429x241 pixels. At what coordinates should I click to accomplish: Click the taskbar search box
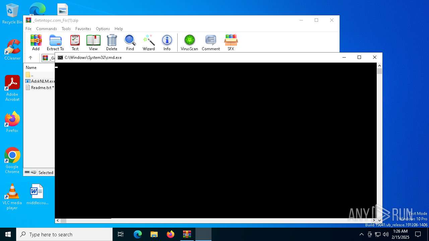[64, 234]
